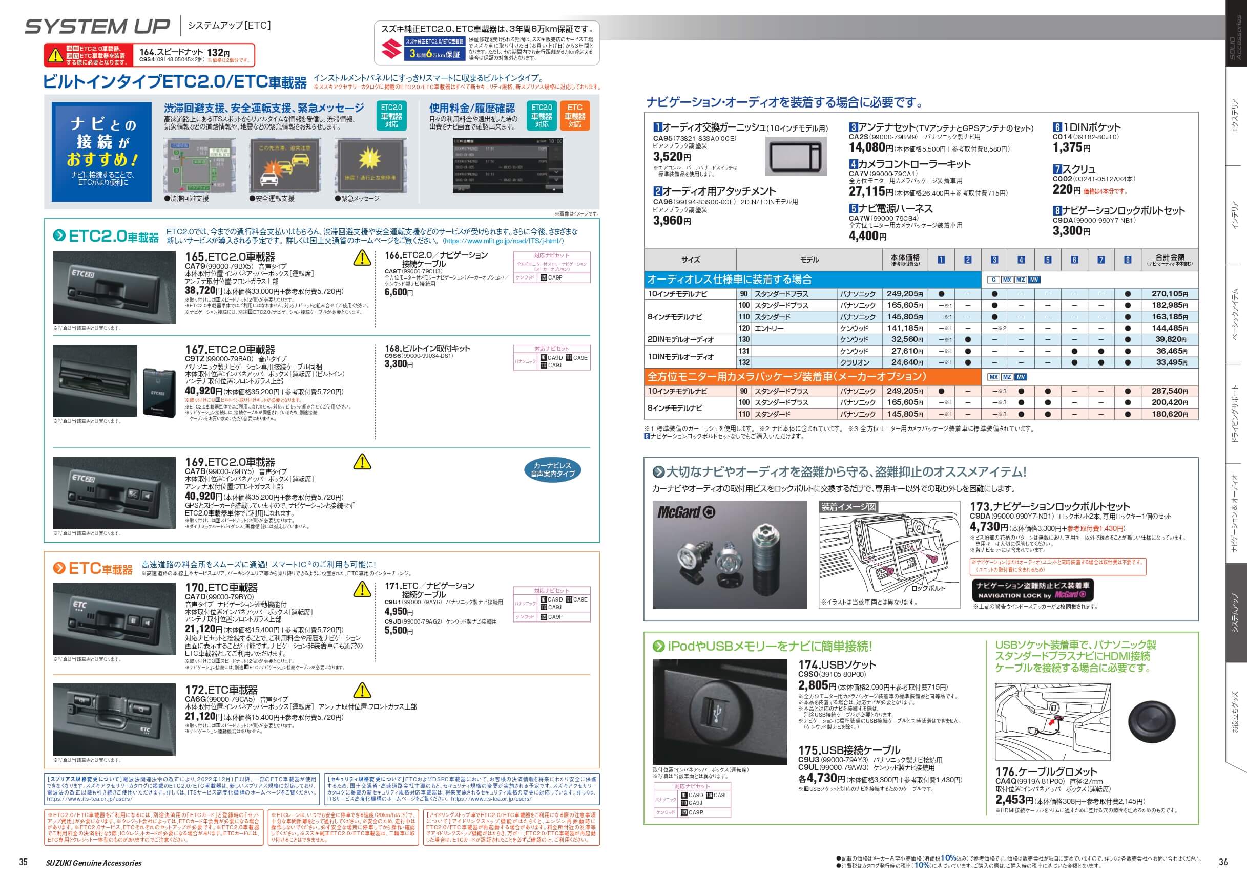1247x880 pixels.
Task: Click the 180,620円 total in camera package table
Action: click(1169, 414)
